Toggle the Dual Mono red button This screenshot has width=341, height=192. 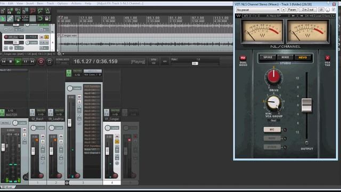[x=243, y=58]
